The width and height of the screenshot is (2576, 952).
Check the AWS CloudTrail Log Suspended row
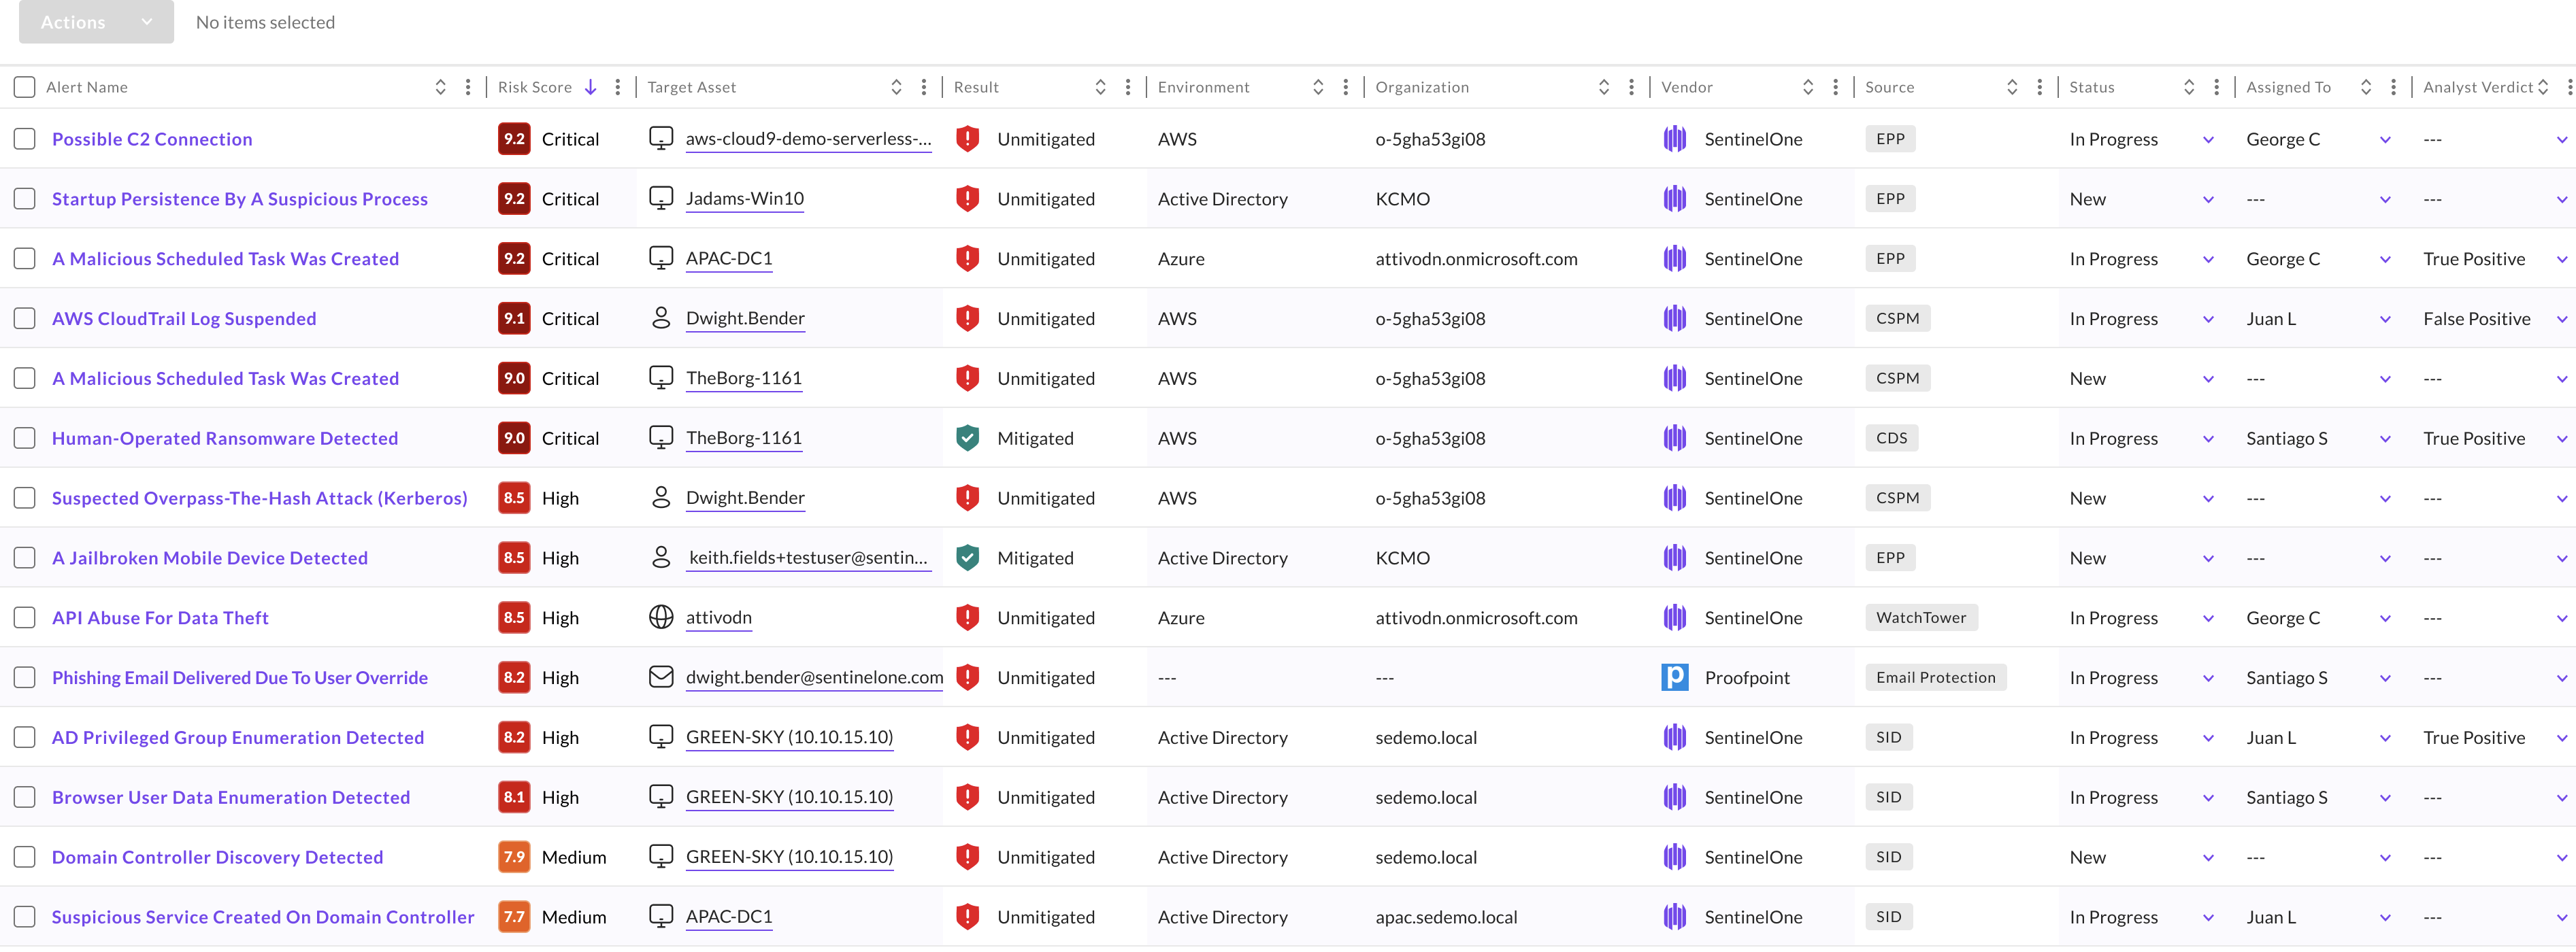(24, 319)
